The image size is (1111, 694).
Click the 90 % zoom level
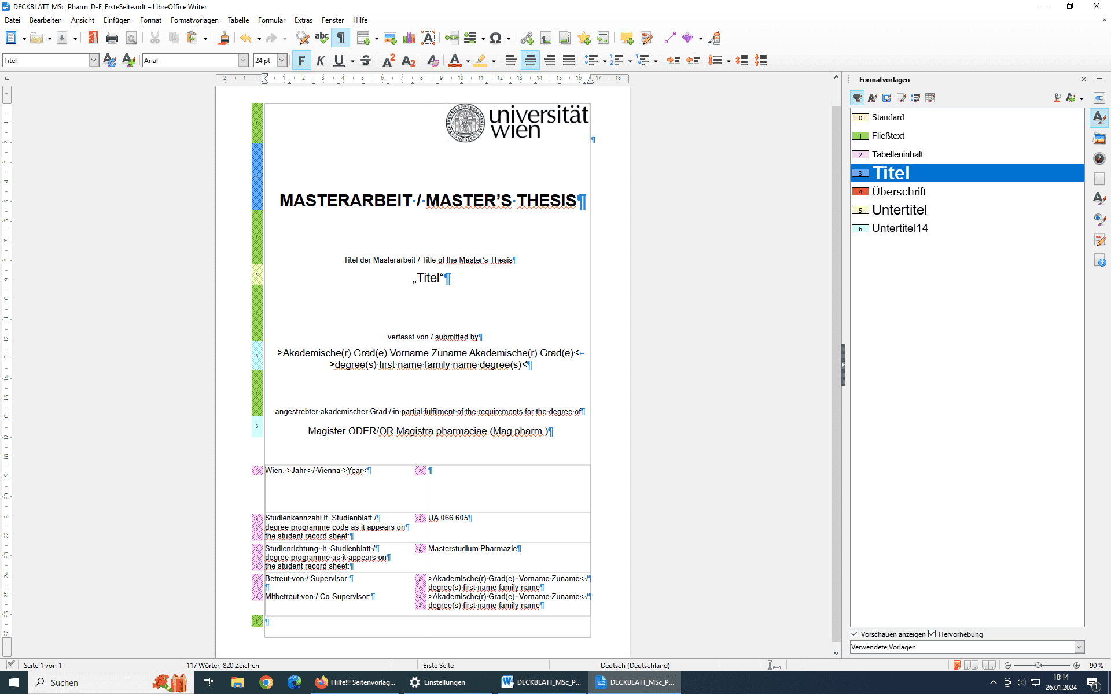[1096, 666]
